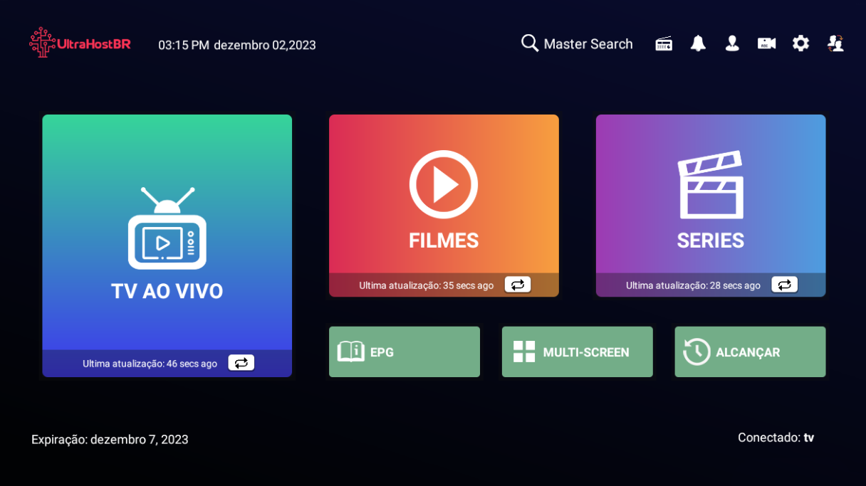Refresh the SERIES list update

[x=784, y=285]
